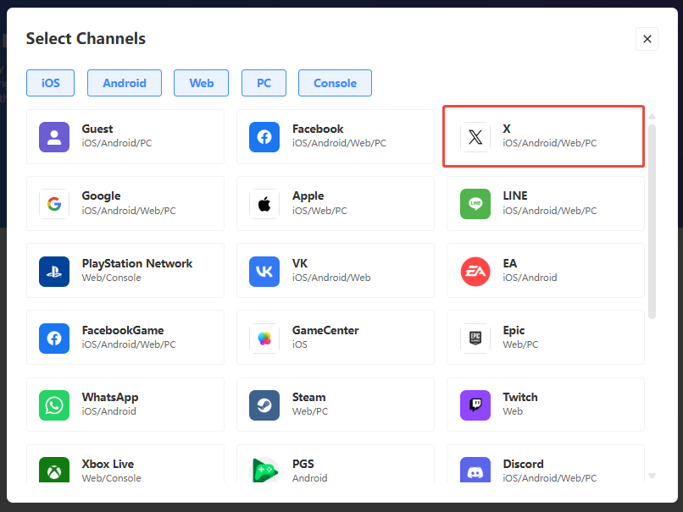Click the Twitch logo icon
The height and width of the screenshot is (512, 683).
(x=475, y=405)
